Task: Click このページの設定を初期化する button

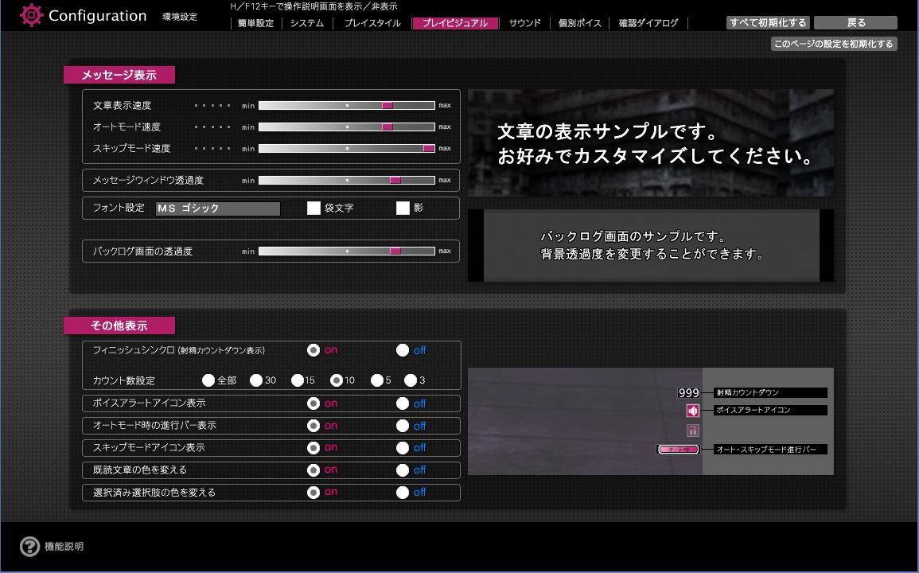Action: 833,44
